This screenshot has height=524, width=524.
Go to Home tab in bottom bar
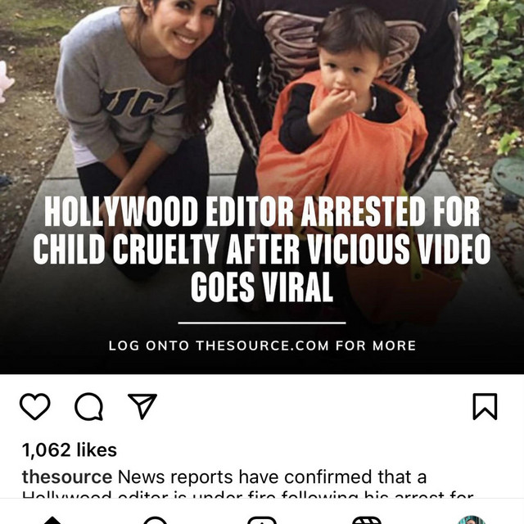[52, 520]
